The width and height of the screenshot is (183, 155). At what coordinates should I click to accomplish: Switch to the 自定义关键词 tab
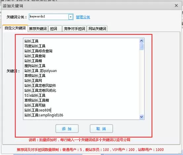point(15,28)
